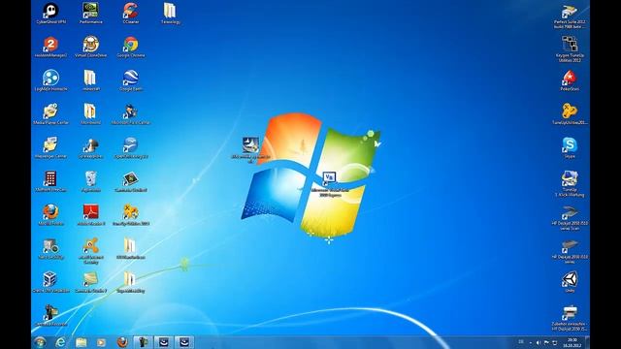Select the avast! Internet Security shortcut
Viewport: 621px width, 349px height.
pos(90,251)
